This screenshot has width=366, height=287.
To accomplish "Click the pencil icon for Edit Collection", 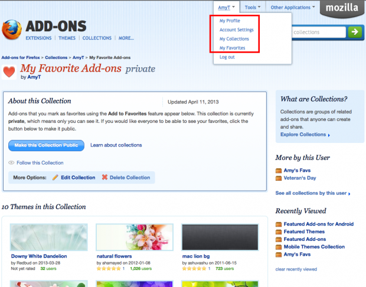I will 55,177.
